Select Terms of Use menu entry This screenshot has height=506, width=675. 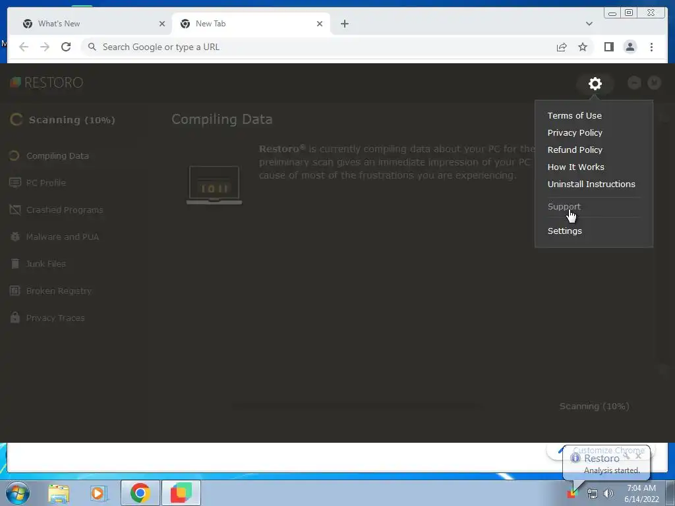[574, 115]
